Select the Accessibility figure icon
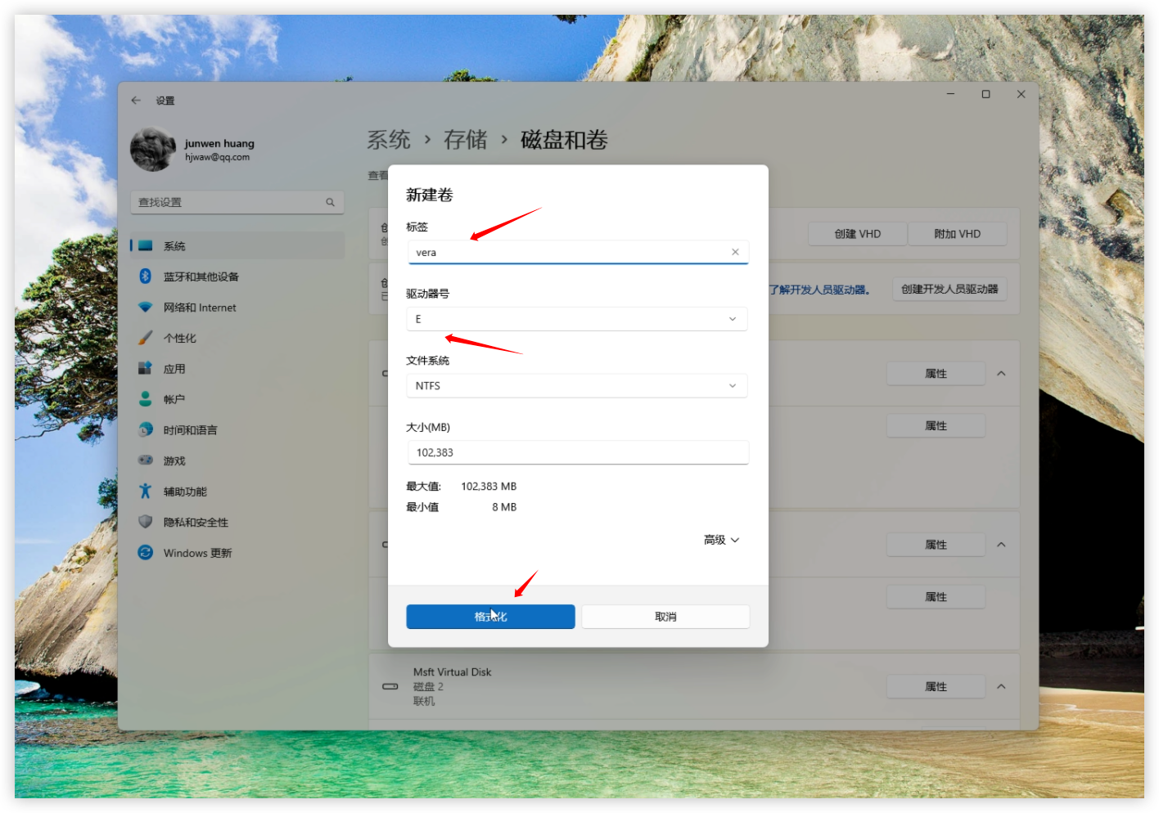The height and width of the screenshot is (813, 1159). [146, 492]
